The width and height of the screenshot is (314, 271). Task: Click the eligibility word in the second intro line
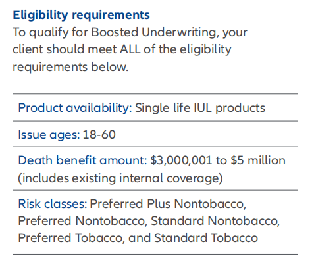(x=205, y=49)
